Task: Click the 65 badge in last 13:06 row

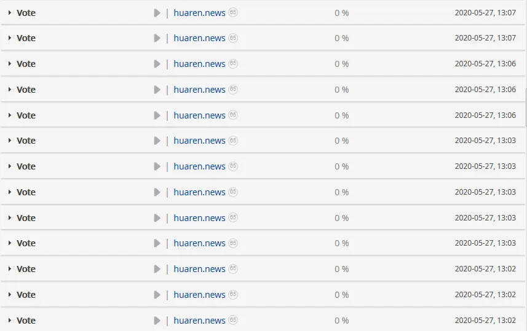Action: click(x=233, y=115)
